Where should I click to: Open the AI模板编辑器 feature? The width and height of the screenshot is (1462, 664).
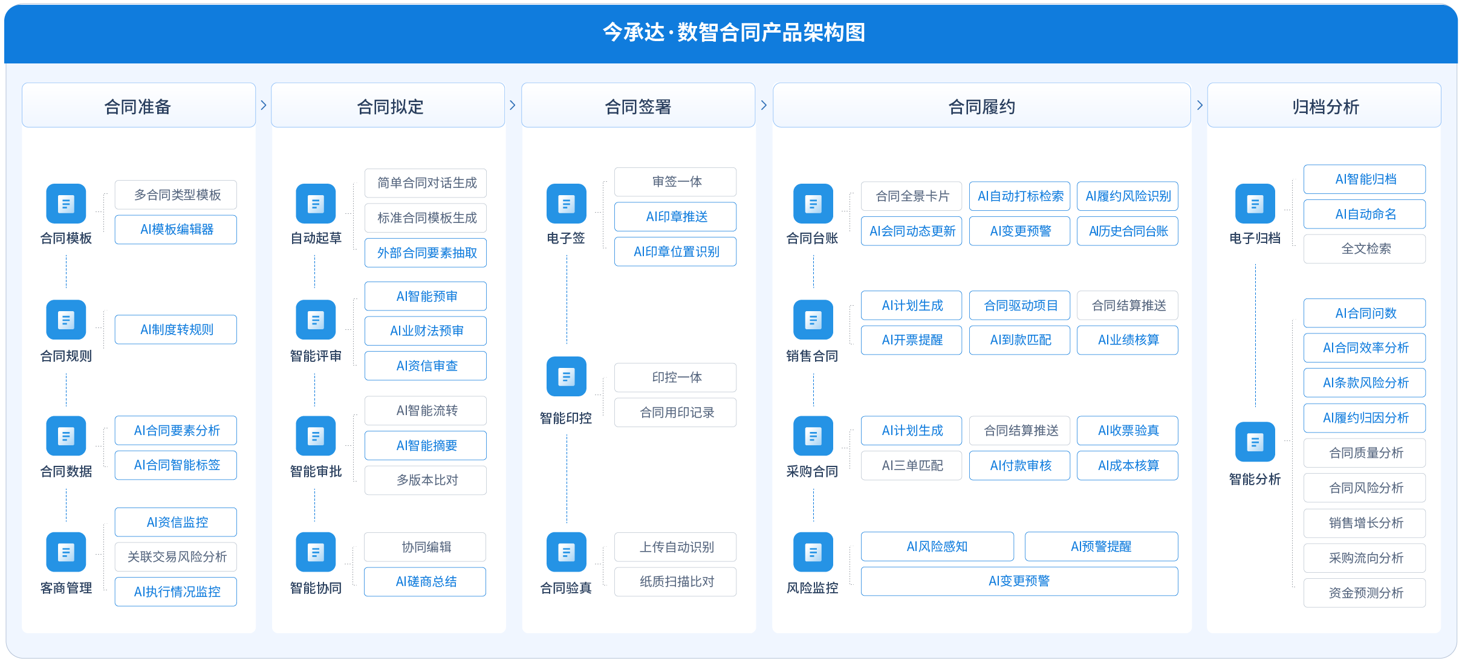tap(176, 230)
